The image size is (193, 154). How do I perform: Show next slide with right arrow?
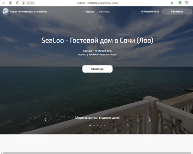[x=149, y=120]
